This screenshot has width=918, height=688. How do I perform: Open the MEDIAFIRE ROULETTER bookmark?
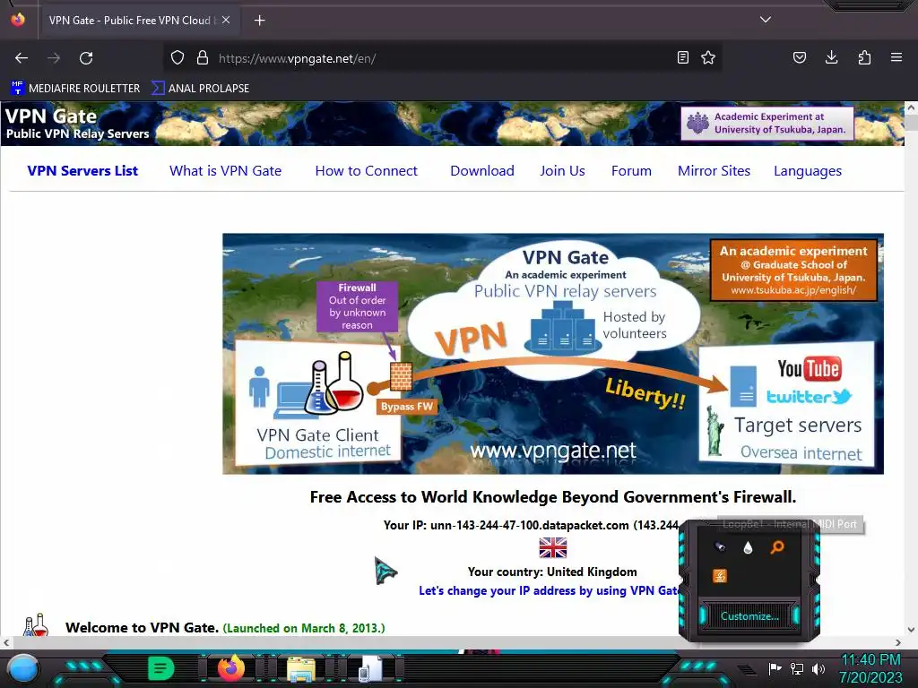coord(75,89)
